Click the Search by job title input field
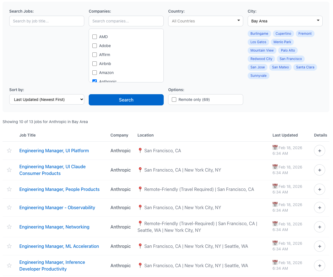Image resolution: width=333 pixels, height=277 pixels. click(46, 21)
